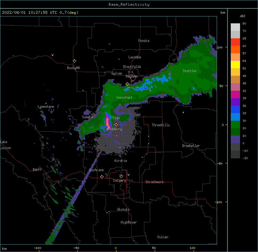258x252 pixels.
Task: Click the Stettler label
Action: point(190,71)
